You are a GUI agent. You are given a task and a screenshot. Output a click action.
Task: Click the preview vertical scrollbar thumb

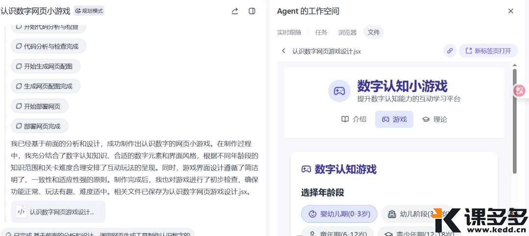514,121
